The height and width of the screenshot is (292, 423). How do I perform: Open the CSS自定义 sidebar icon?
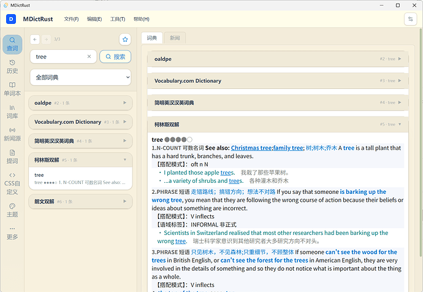[x=12, y=183]
